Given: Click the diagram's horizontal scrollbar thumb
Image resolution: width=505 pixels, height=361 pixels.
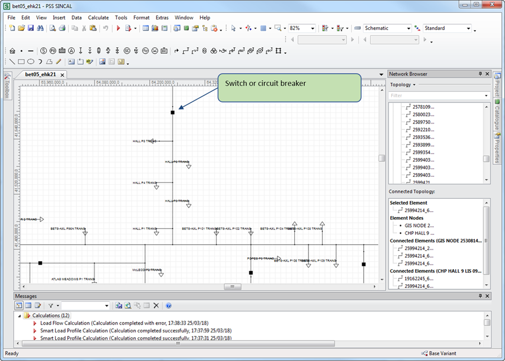Looking at the screenshot, I should click(x=232, y=287).
